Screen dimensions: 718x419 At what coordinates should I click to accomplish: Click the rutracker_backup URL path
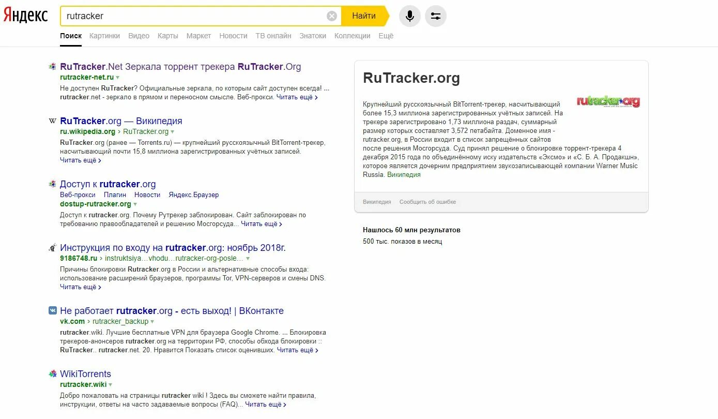click(x=120, y=322)
